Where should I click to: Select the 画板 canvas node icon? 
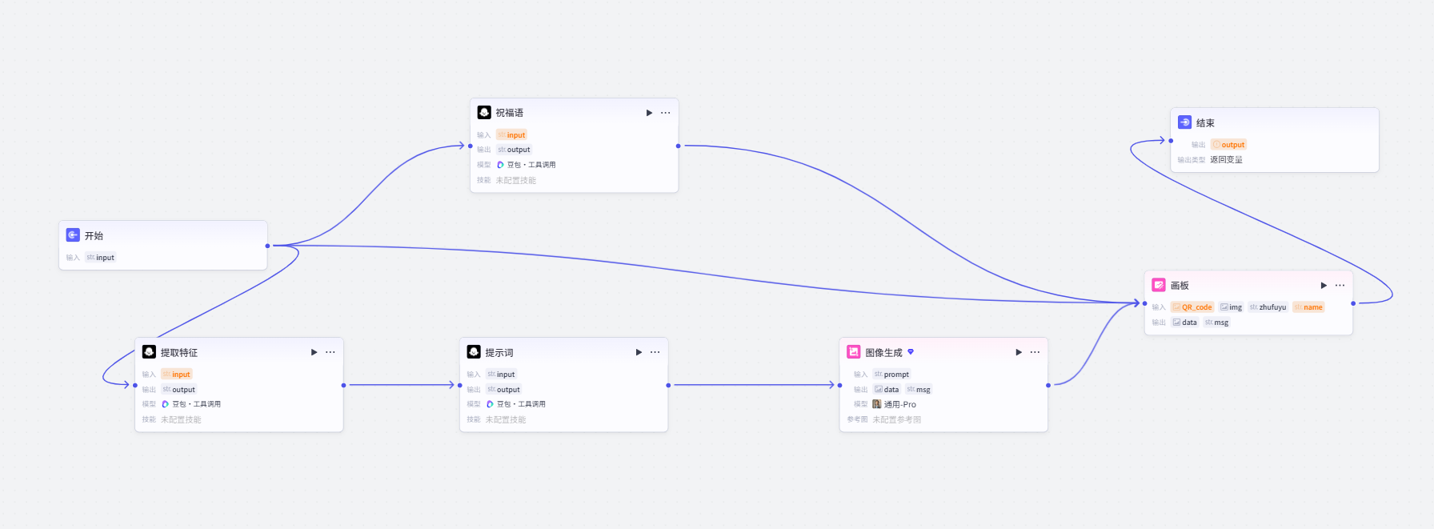[x=1159, y=285]
